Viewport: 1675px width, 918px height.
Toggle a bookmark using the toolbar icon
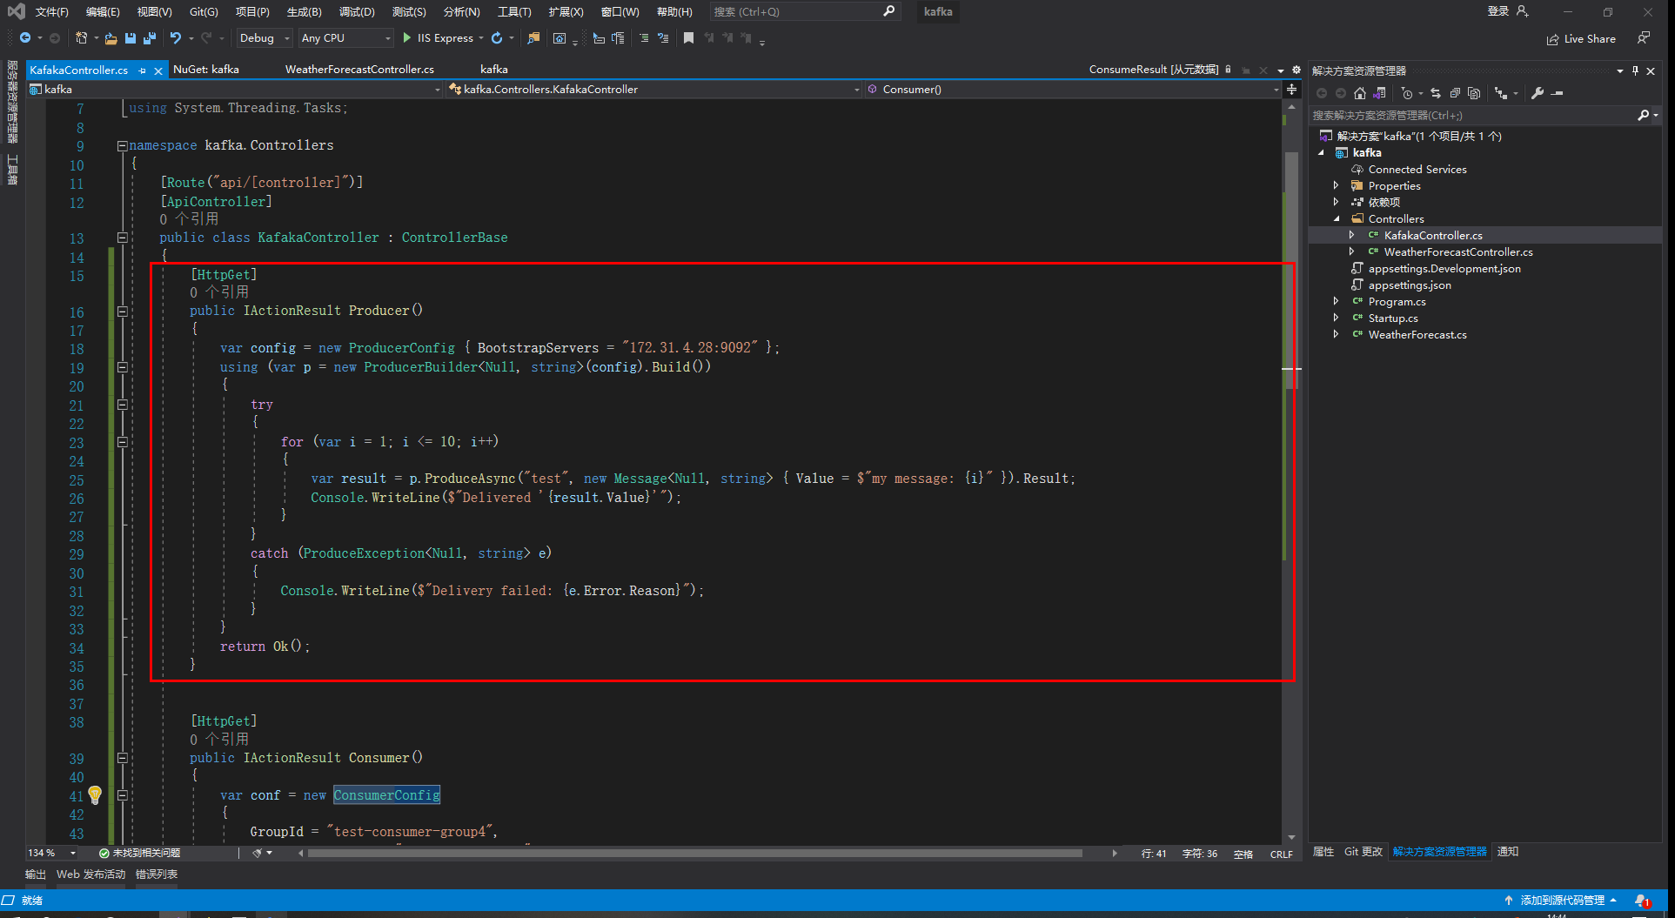coord(688,37)
